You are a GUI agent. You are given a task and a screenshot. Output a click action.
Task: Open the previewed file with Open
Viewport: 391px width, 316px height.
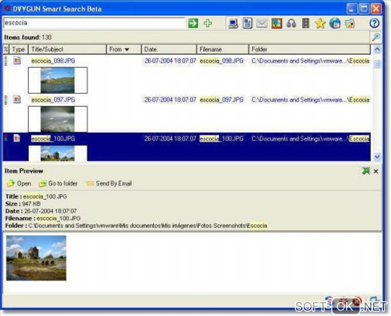click(19, 183)
